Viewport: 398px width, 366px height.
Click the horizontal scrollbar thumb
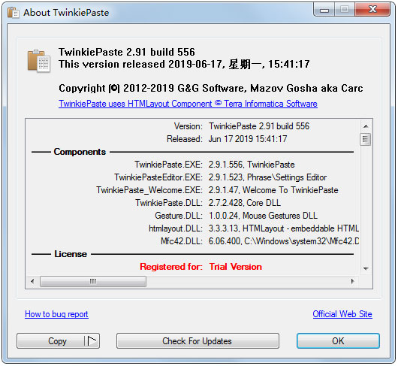(x=93, y=281)
